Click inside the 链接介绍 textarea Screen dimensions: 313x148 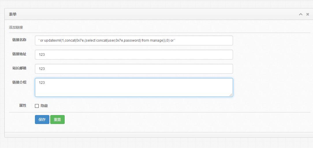(x=134, y=88)
